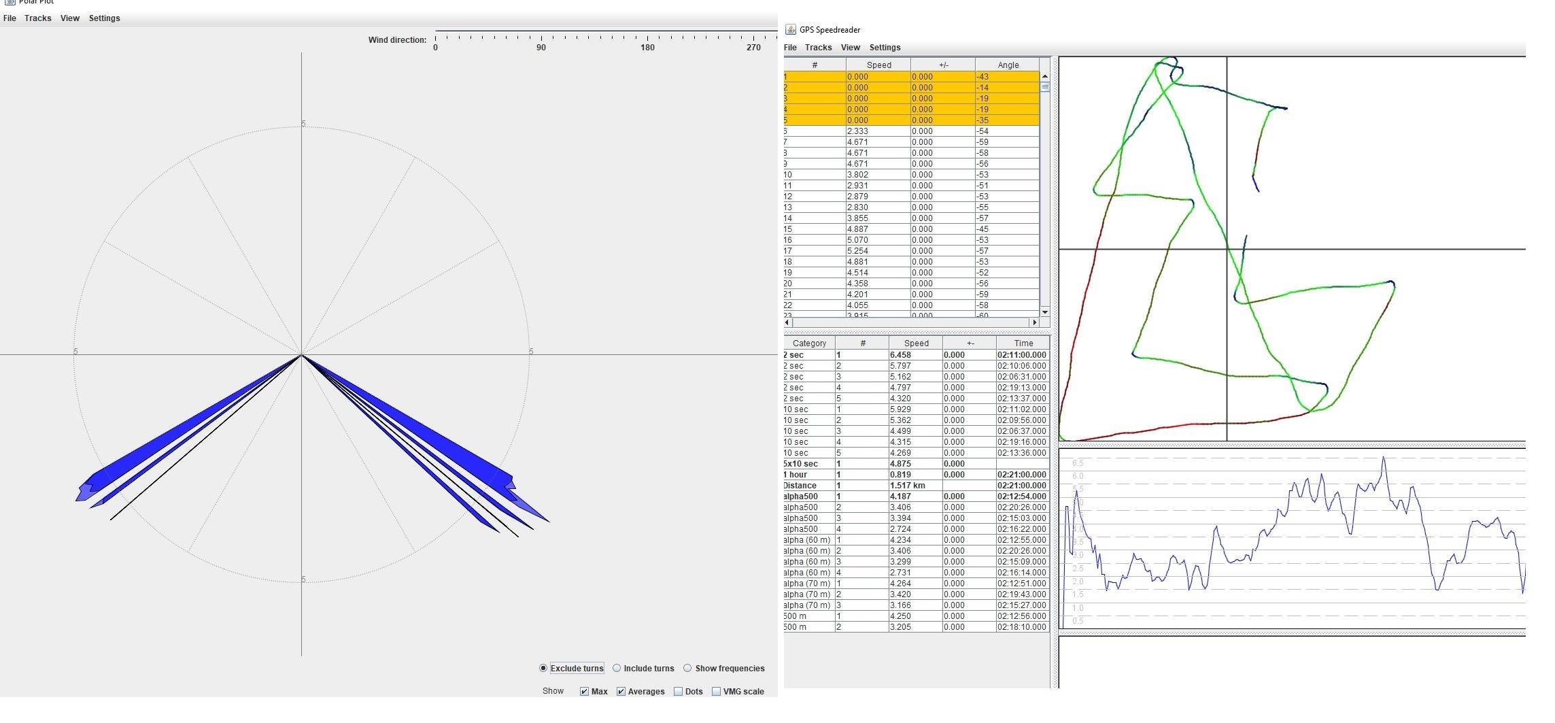The image size is (1555, 723).
Task: Click the Category column header
Action: click(809, 343)
